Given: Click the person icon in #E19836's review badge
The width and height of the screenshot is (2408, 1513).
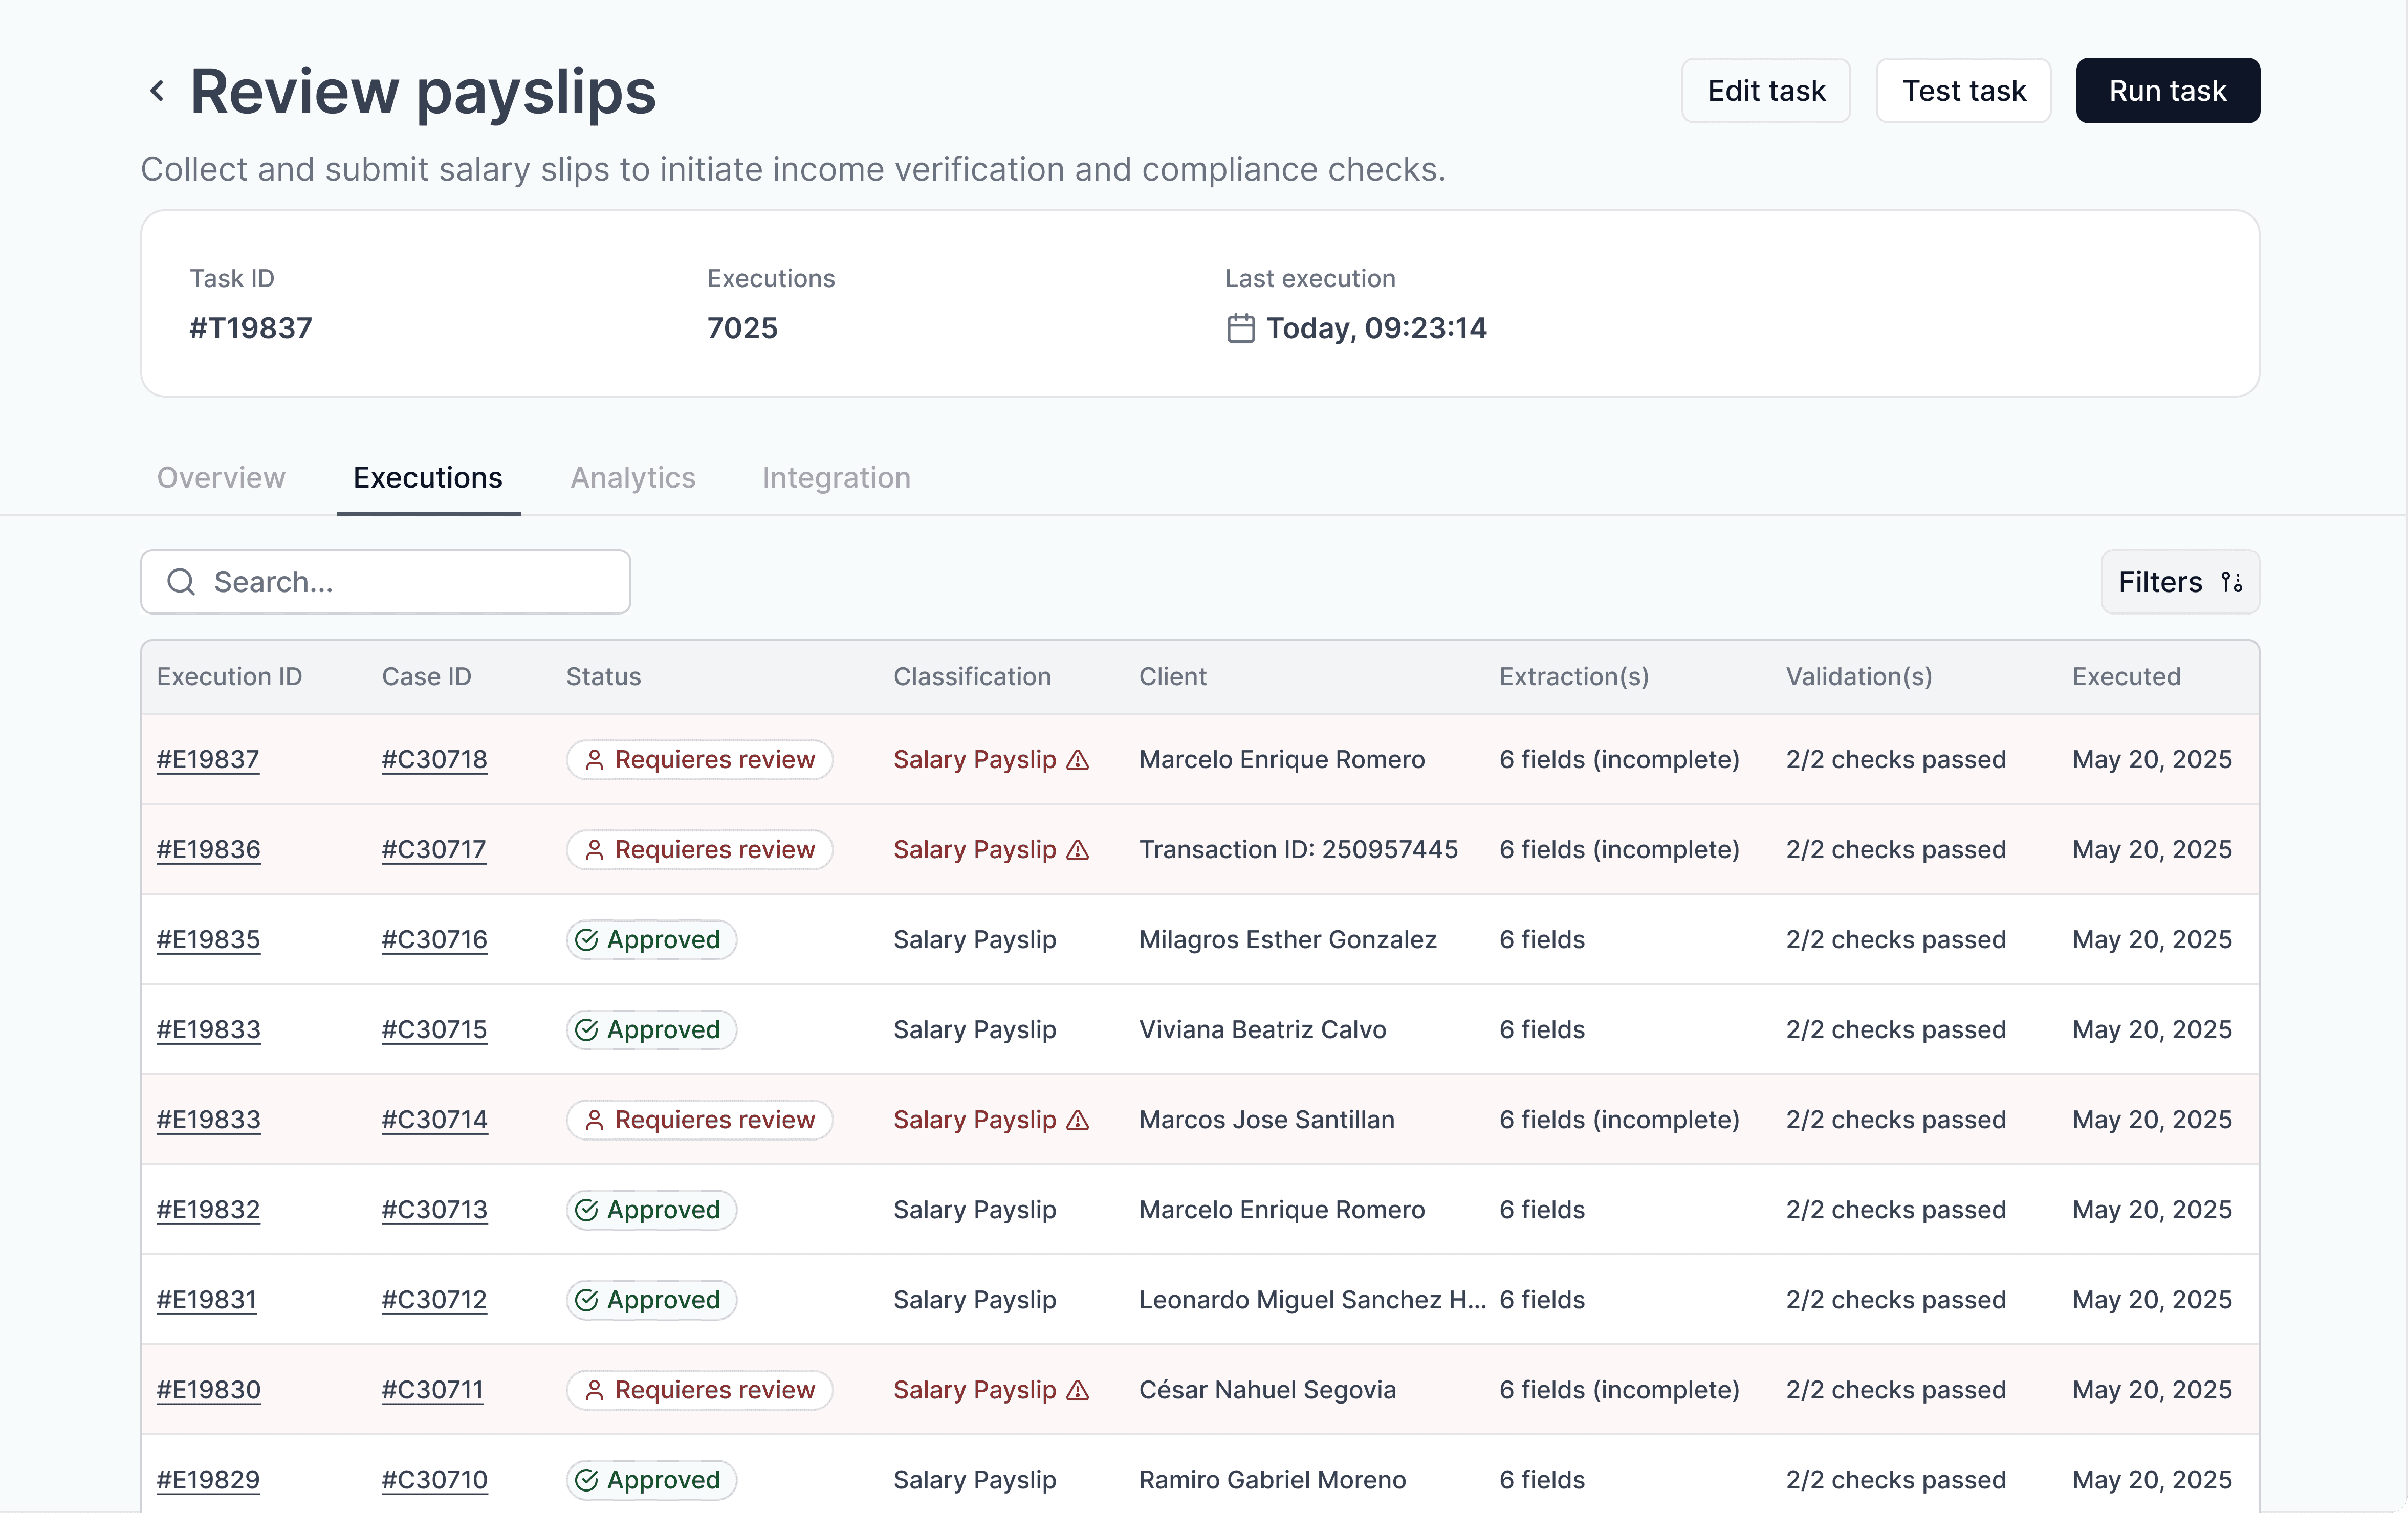Looking at the screenshot, I should 595,849.
